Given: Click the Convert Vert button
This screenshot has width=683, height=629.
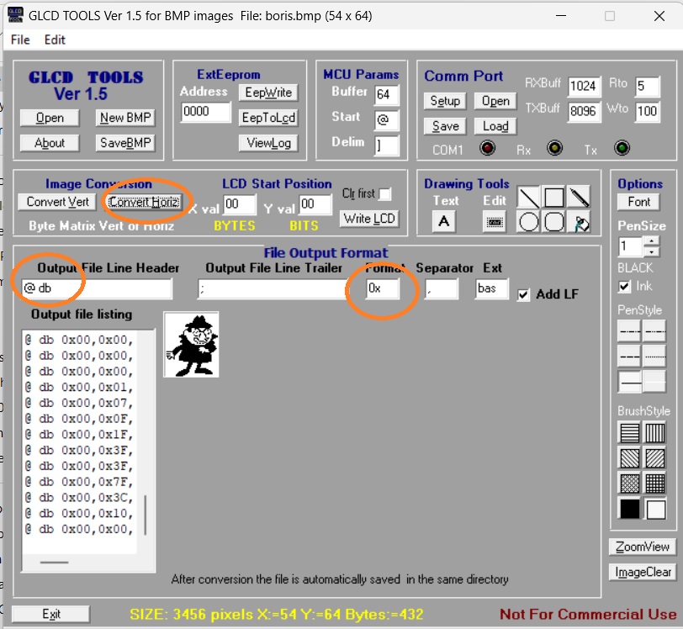Looking at the screenshot, I should point(57,202).
